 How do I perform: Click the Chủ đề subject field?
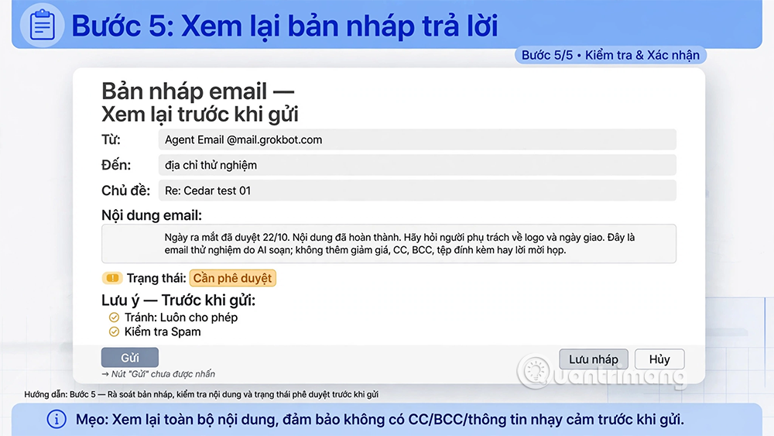(x=417, y=191)
